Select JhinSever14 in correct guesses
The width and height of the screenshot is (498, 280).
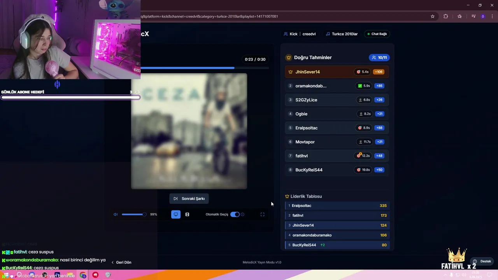337,72
